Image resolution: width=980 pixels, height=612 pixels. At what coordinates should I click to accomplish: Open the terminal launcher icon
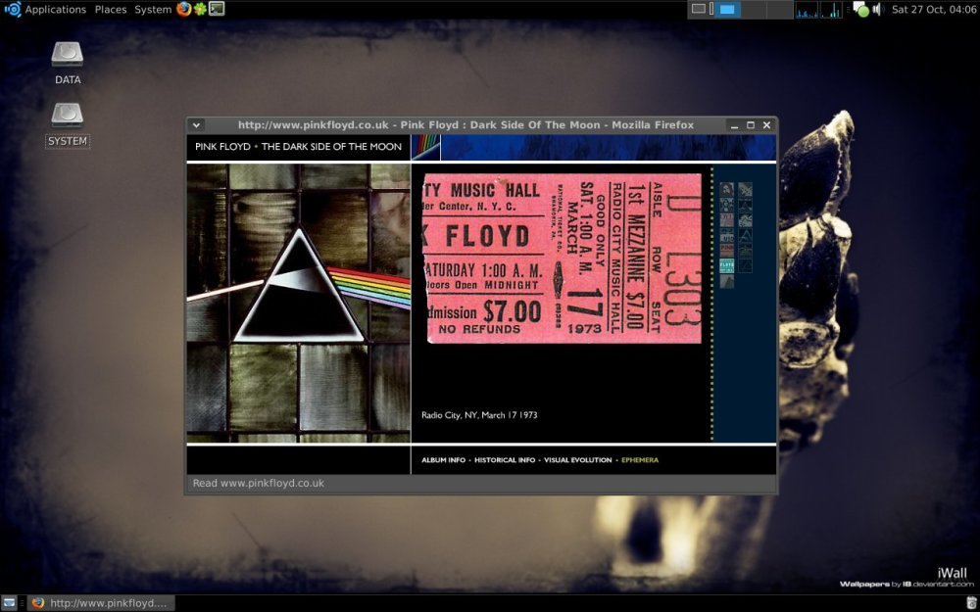coord(217,9)
